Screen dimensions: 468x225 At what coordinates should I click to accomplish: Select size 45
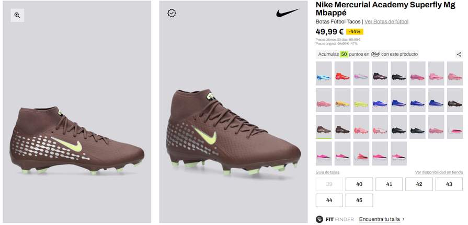coord(359,200)
